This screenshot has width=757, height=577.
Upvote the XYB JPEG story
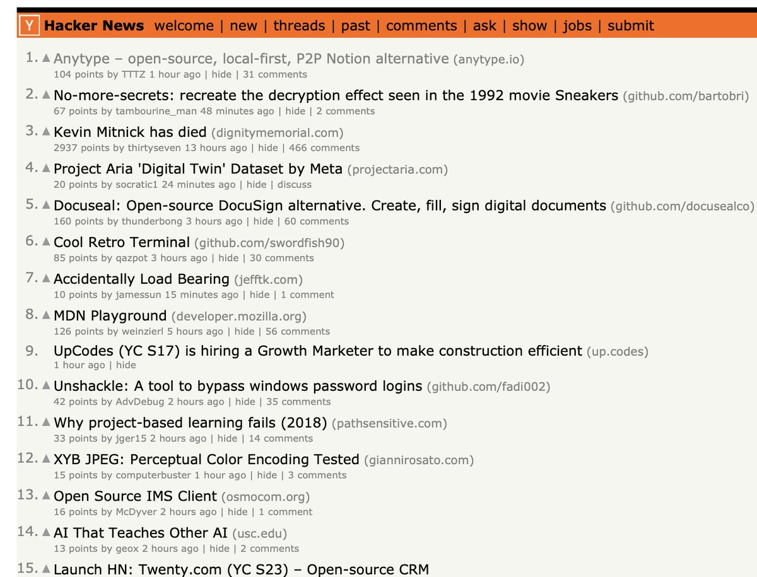46,458
